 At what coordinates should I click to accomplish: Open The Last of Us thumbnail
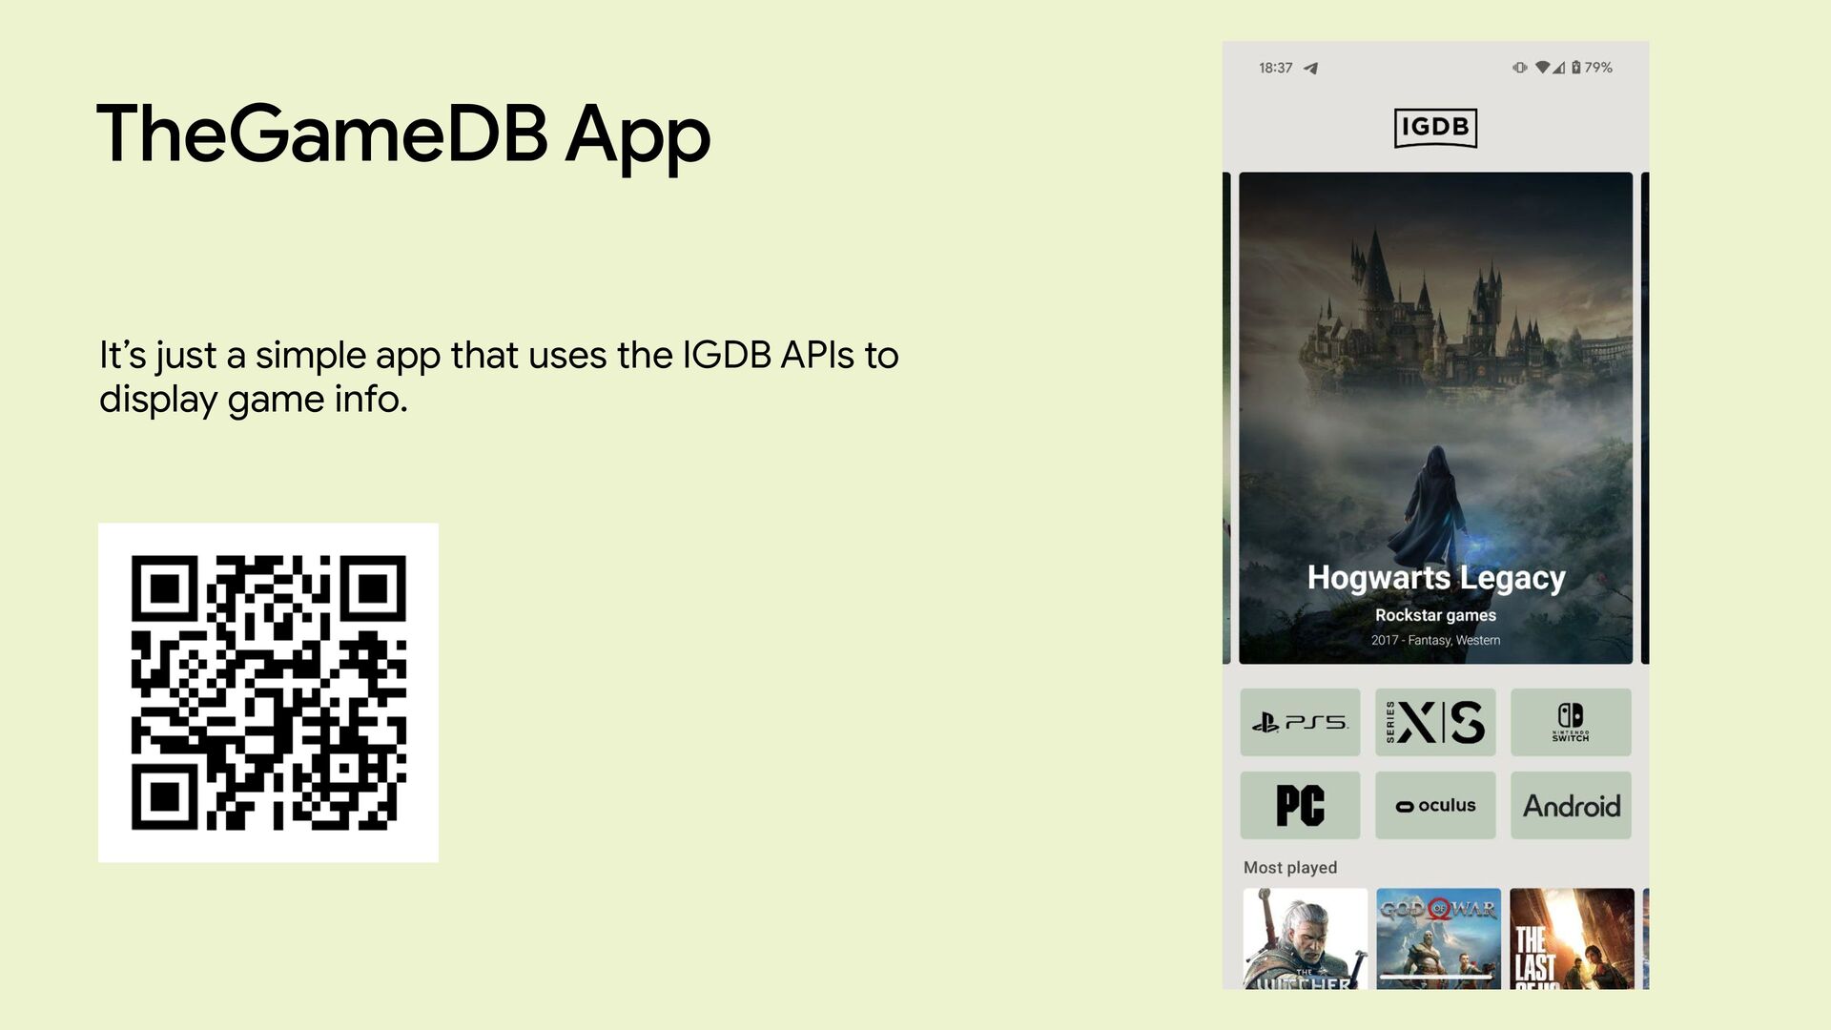pos(1572,938)
